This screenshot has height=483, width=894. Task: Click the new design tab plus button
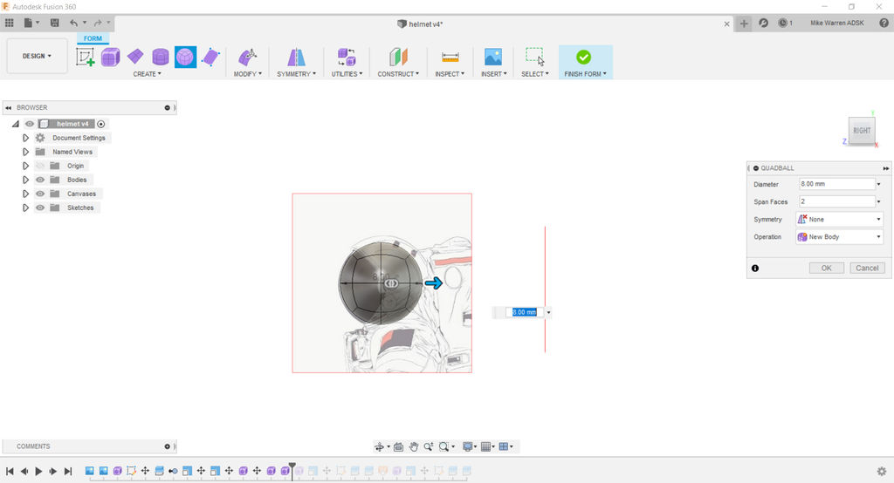pyautogui.click(x=744, y=24)
